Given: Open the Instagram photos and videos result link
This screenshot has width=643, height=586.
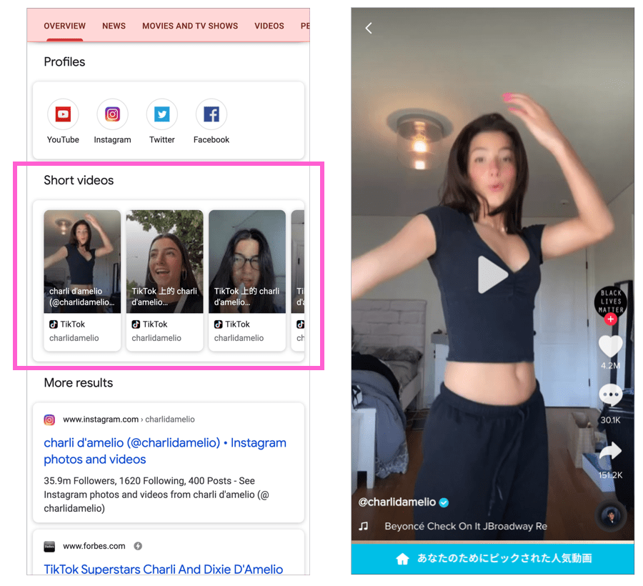Looking at the screenshot, I should (165, 451).
